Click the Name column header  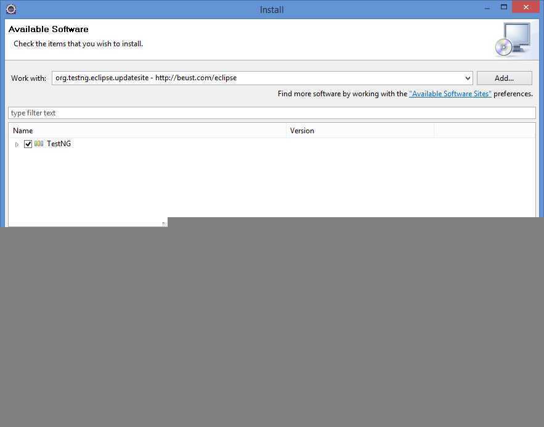(147, 131)
